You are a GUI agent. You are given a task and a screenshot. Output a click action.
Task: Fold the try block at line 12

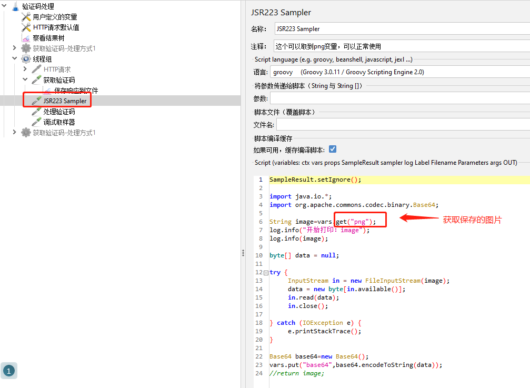pos(266,273)
